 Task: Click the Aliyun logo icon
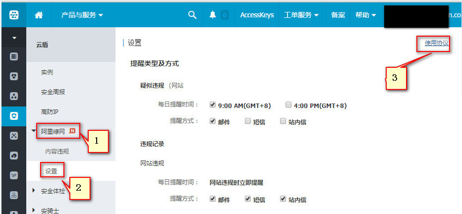14,15
